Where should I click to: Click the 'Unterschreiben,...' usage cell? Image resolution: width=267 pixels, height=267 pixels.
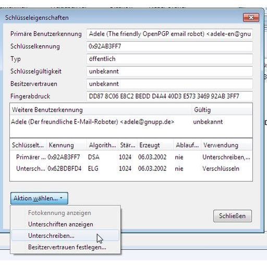[226, 157]
